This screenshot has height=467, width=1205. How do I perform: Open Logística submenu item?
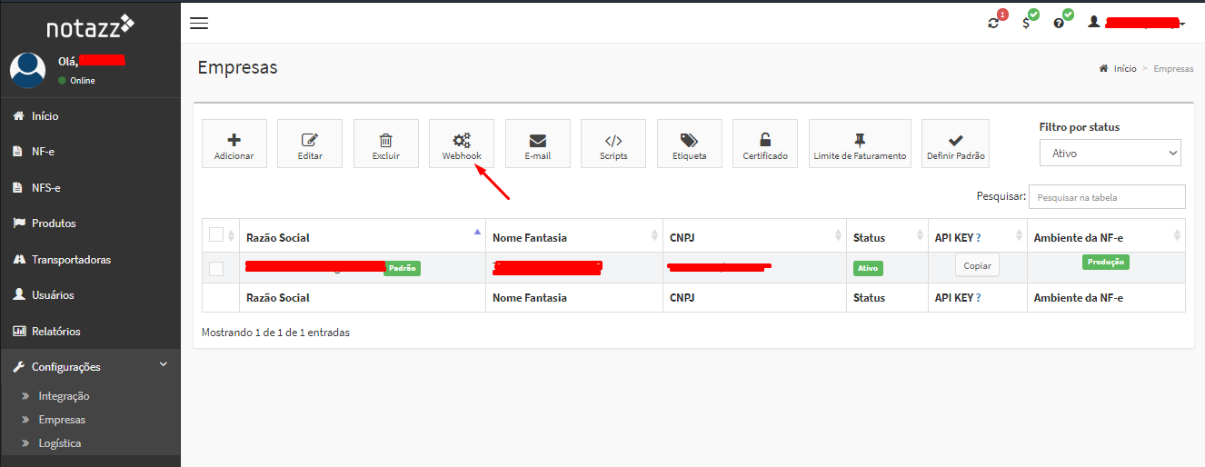pyautogui.click(x=60, y=443)
